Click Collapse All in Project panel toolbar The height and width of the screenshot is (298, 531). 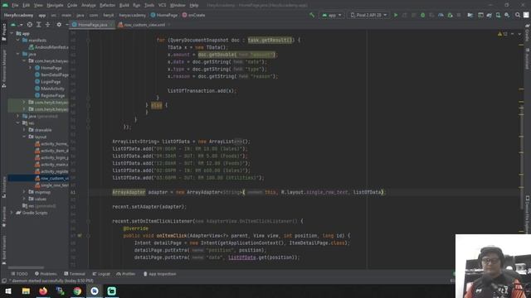click(x=47, y=25)
